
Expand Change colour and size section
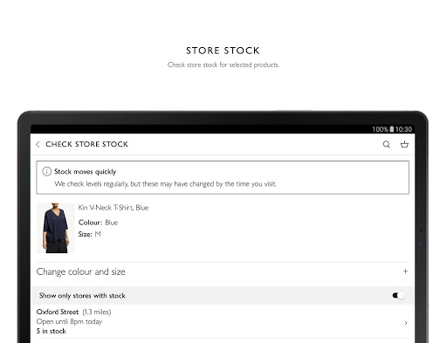pos(223,271)
